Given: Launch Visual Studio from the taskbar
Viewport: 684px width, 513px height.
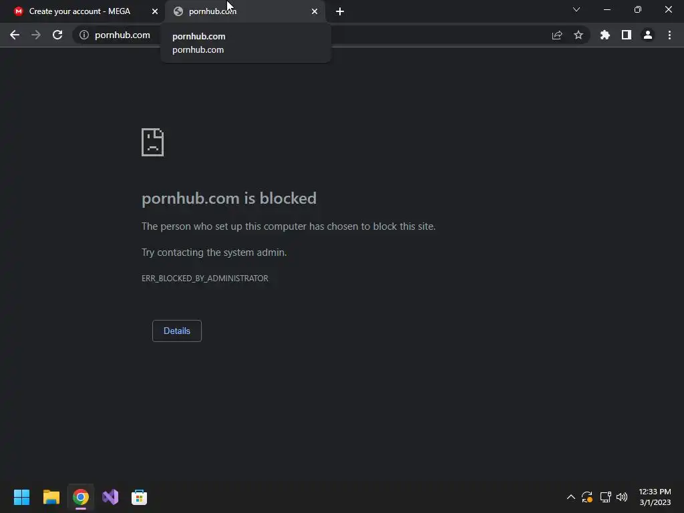Looking at the screenshot, I should point(110,497).
